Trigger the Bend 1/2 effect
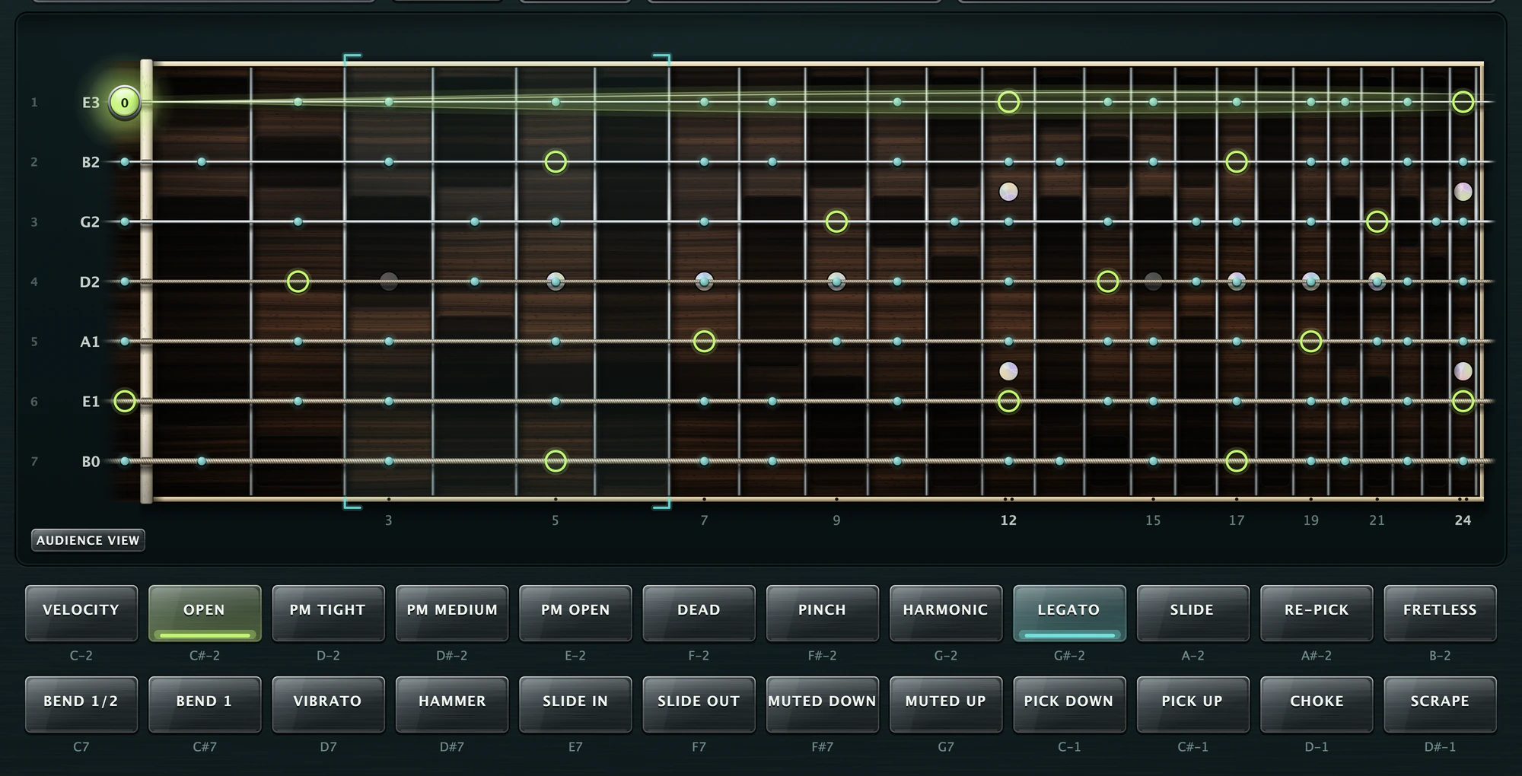Viewport: 1522px width, 776px height. point(81,704)
